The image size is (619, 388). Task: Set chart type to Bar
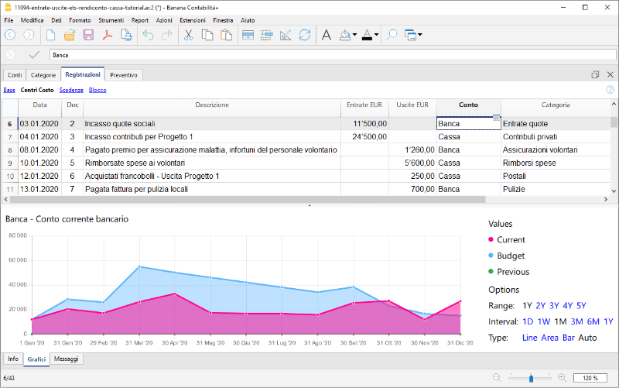[x=569, y=338]
